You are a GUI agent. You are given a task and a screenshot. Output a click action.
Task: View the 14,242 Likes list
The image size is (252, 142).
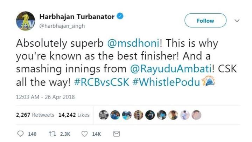point(74,115)
